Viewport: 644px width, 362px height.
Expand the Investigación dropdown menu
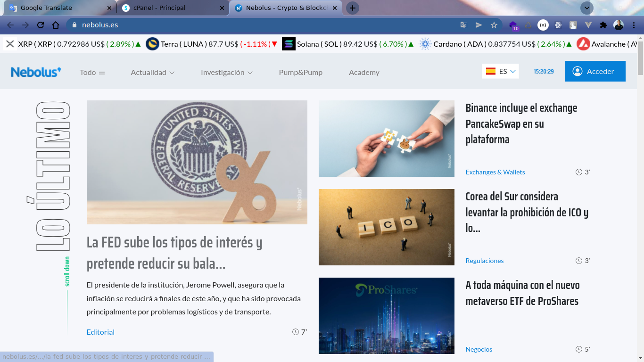pos(226,72)
